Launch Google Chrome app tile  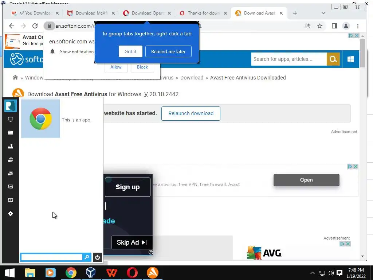[x=40, y=118]
